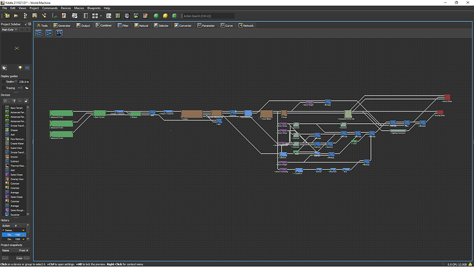
Task: Click the second blue graph arrangement icon
Action: click(x=49, y=33)
